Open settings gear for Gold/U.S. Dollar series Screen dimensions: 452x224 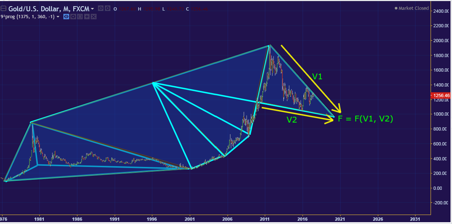point(107,8)
